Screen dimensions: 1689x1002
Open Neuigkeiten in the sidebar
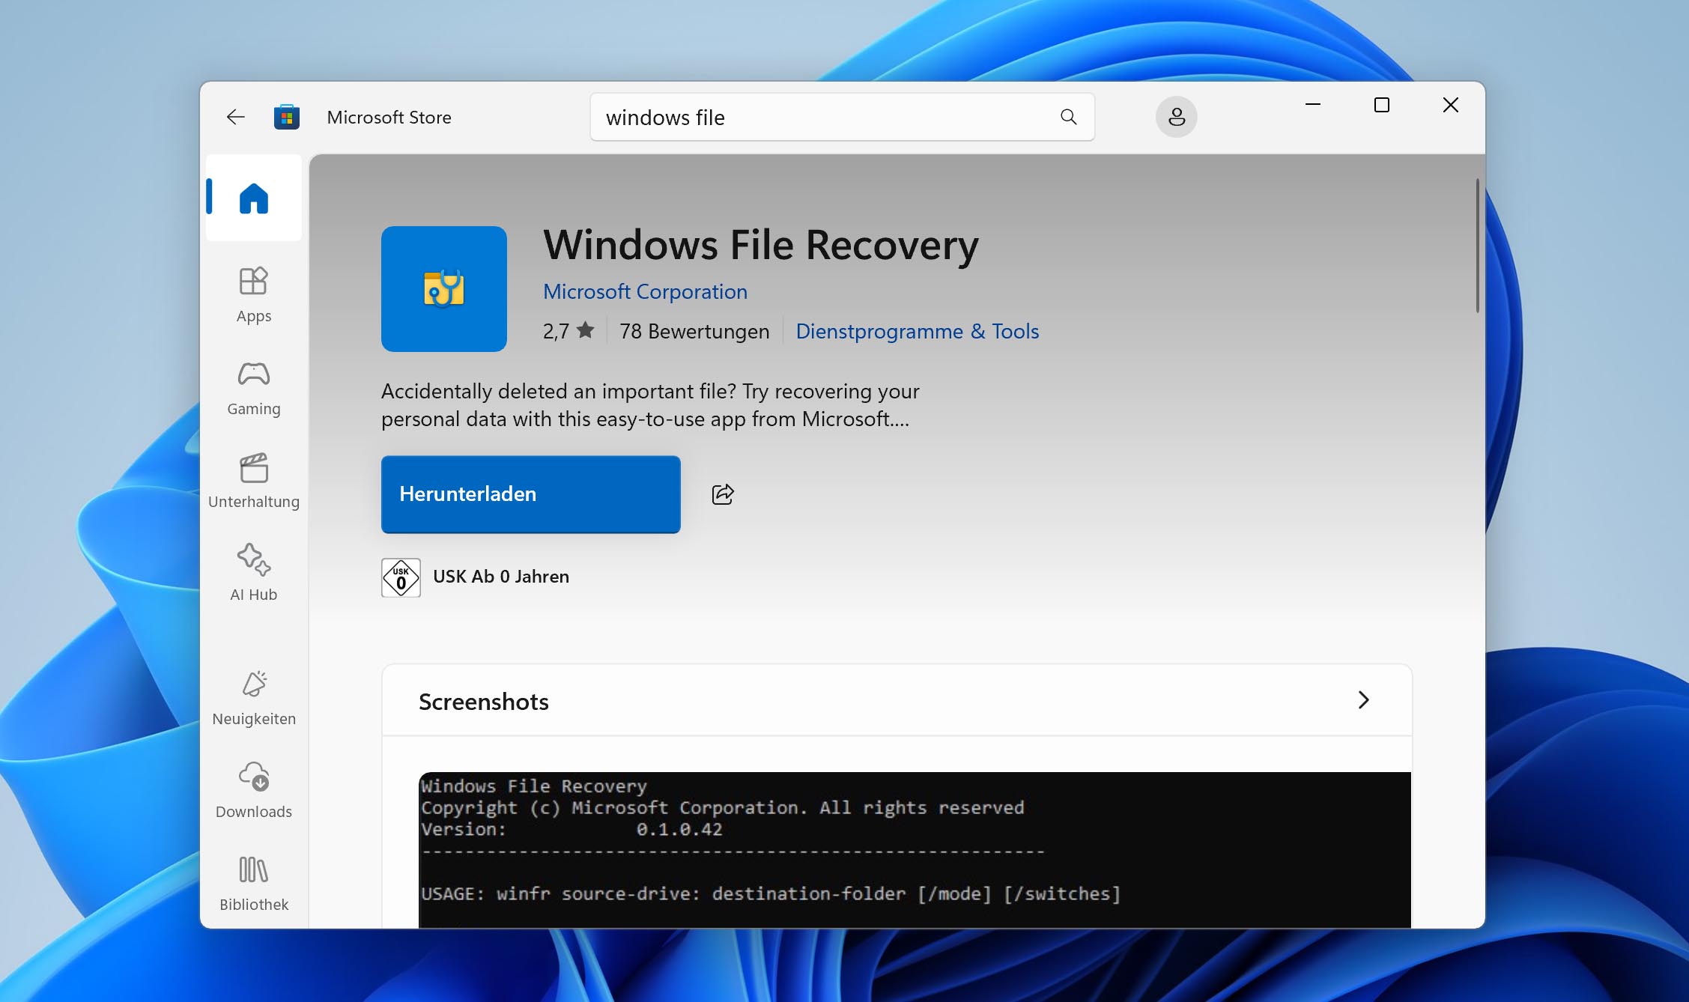point(254,698)
